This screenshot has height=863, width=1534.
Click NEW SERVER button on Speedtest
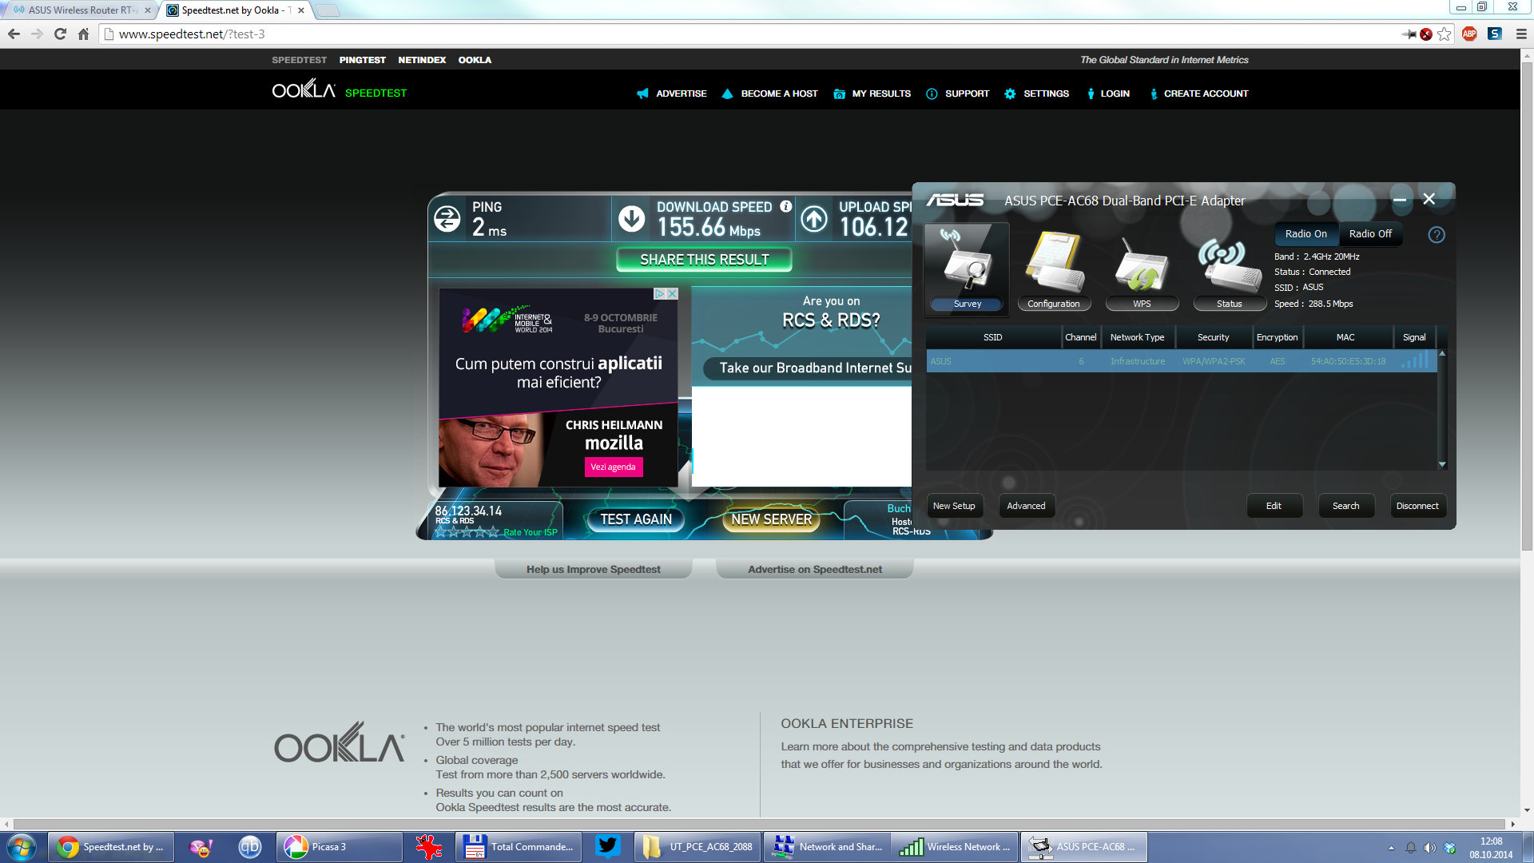[x=771, y=519]
